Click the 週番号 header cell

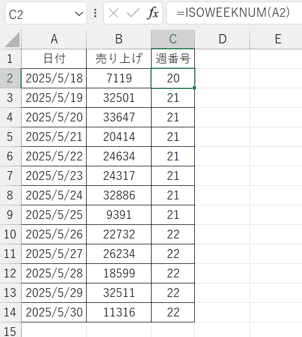[173, 59]
